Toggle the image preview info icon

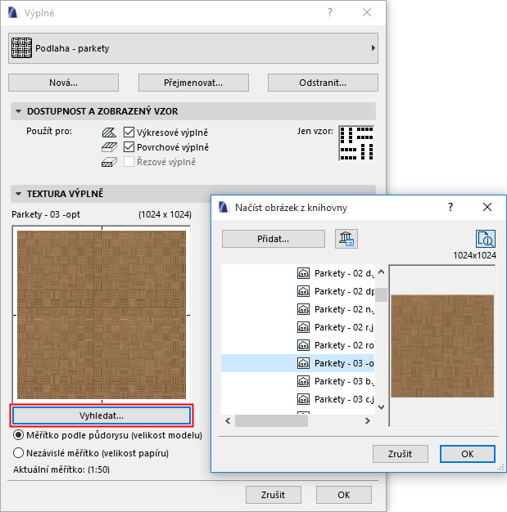coord(486,239)
